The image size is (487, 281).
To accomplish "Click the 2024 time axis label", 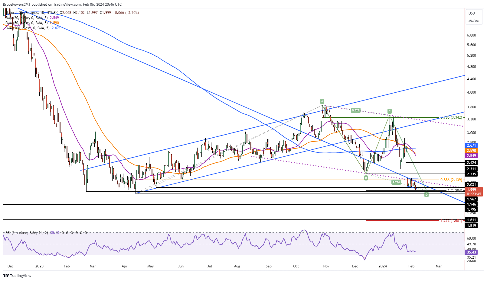I will coord(383,266).
